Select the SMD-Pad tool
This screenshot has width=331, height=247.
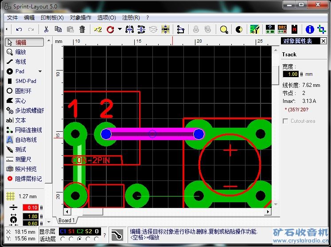click(x=25, y=81)
